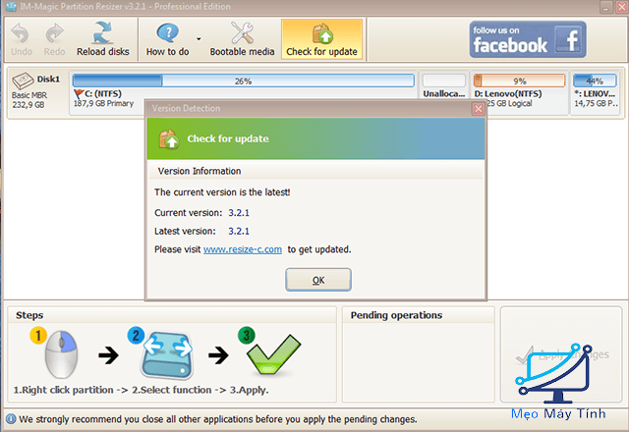Expand the How to do dropdown arrow
629x432 pixels.
pyautogui.click(x=199, y=40)
